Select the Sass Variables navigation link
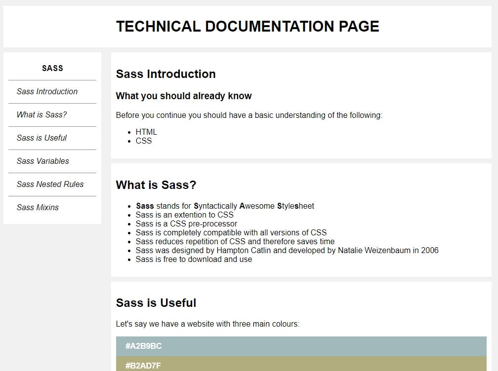 coord(43,161)
